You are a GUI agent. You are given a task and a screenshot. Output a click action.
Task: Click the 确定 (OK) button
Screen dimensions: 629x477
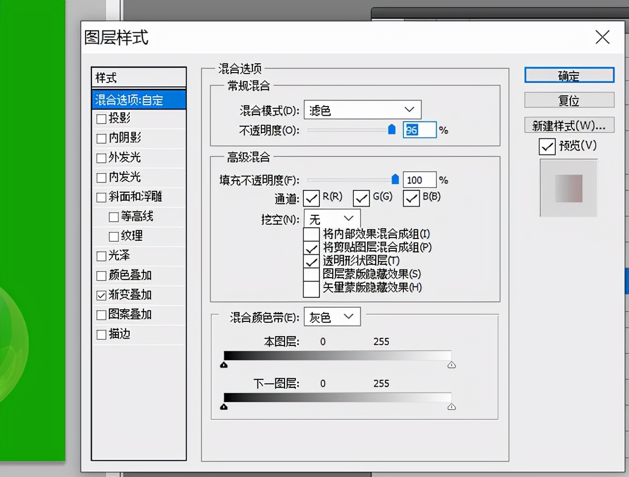569,75
